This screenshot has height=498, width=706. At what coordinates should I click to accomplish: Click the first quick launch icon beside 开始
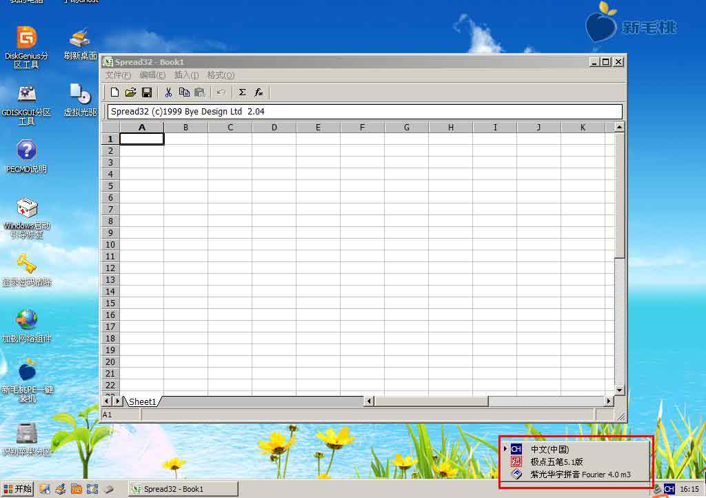44,489
